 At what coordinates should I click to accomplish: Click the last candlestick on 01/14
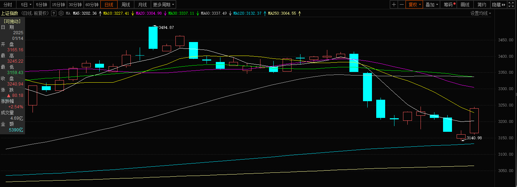click(474, 120)
